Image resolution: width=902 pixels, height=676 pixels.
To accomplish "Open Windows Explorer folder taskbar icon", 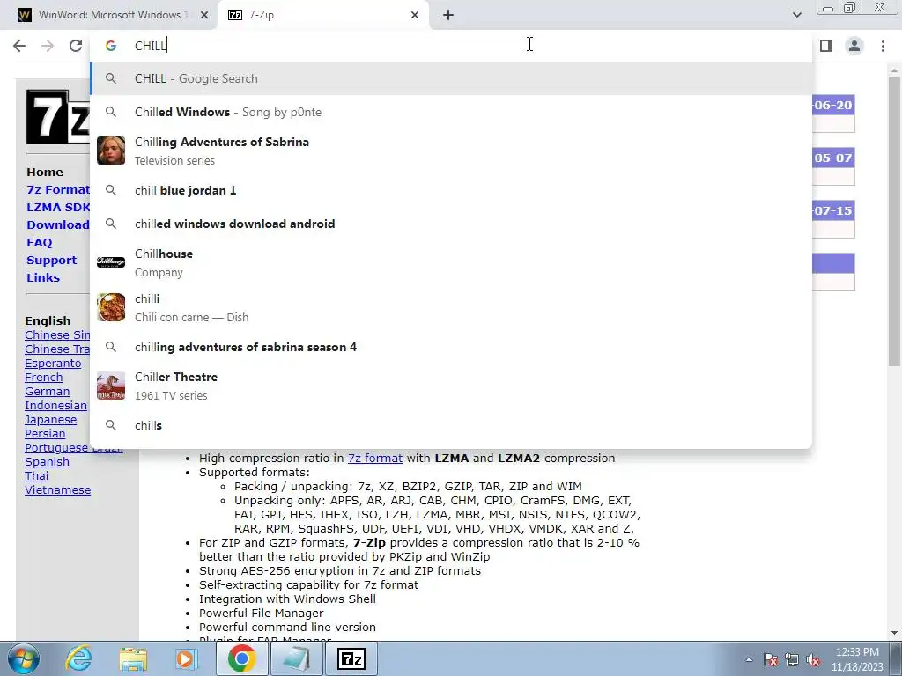I will [x=133, y=658].
